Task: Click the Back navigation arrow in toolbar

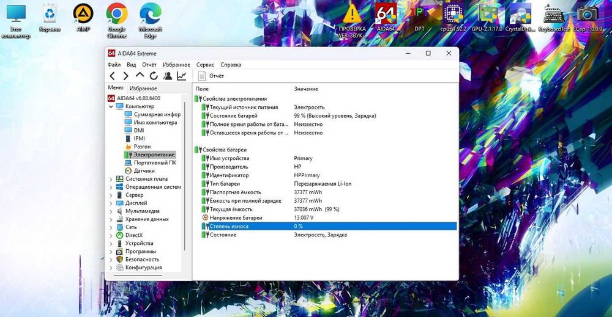Action: point(112,76)
